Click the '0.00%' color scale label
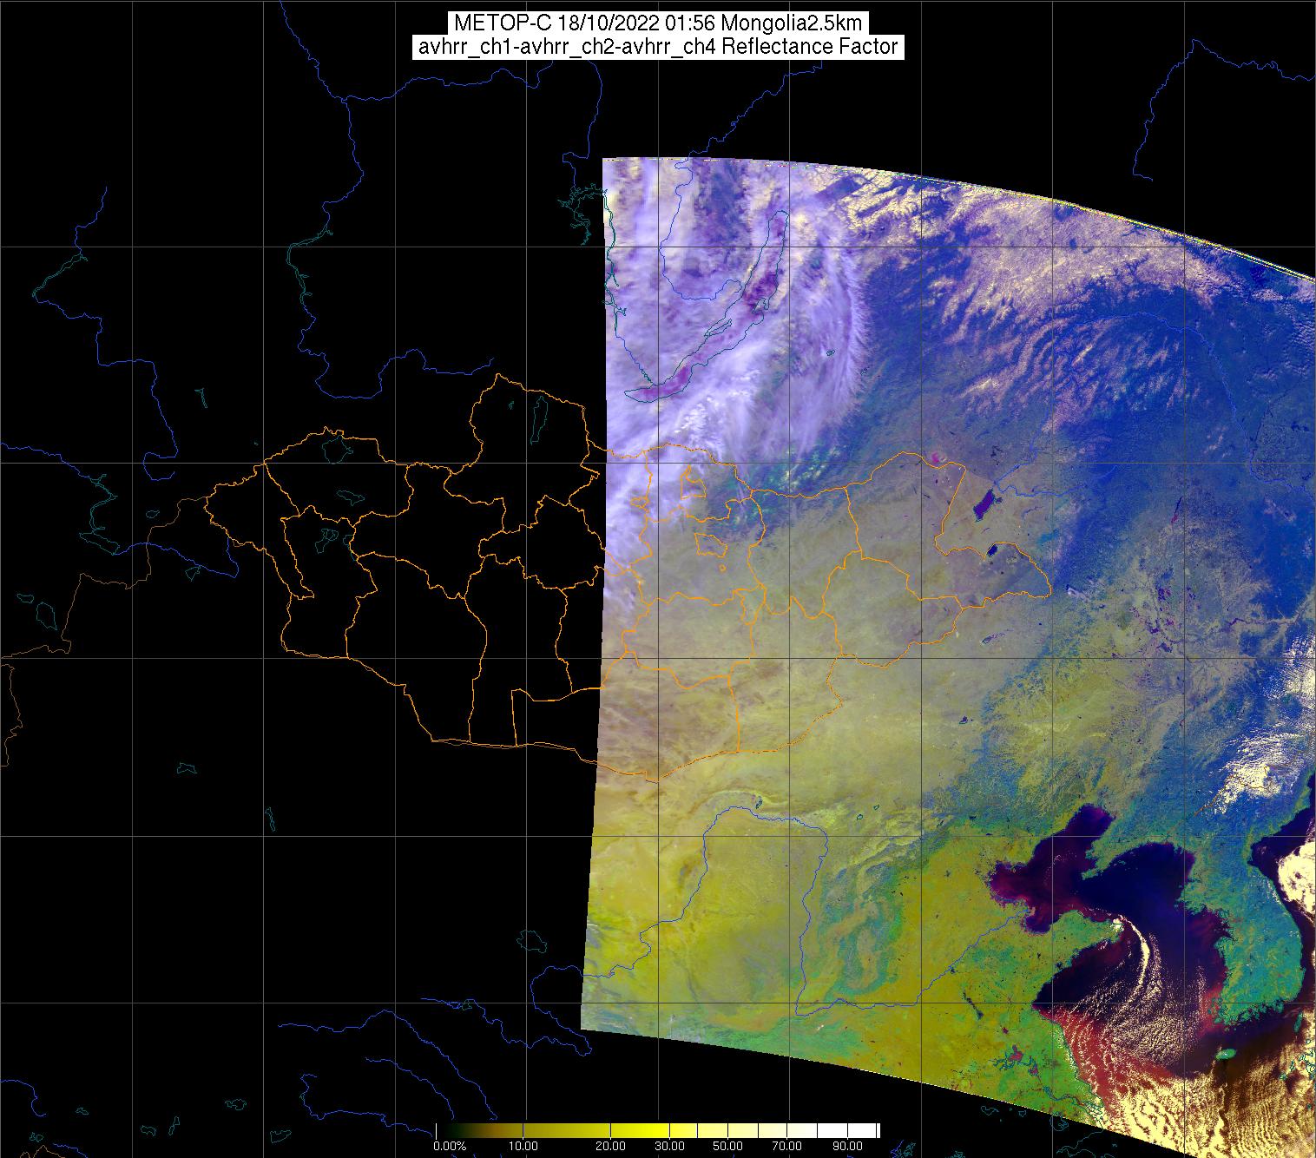The height and width of the screenshot is (1158, 1316). tap(450, 1146)
